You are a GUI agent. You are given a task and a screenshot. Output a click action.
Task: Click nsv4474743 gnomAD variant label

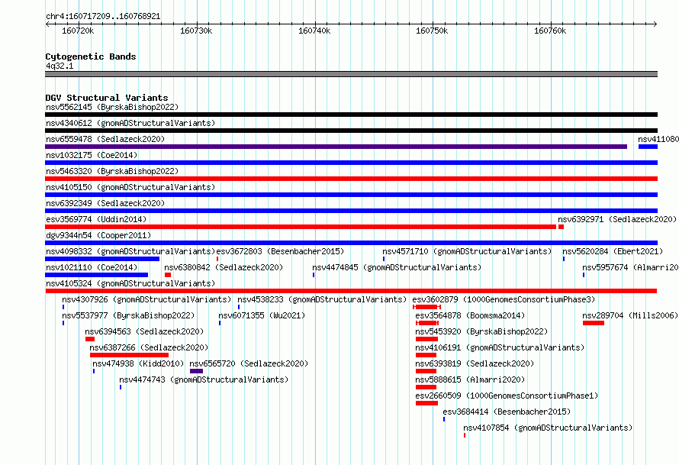pyautogui.click(x=204, y=379)
